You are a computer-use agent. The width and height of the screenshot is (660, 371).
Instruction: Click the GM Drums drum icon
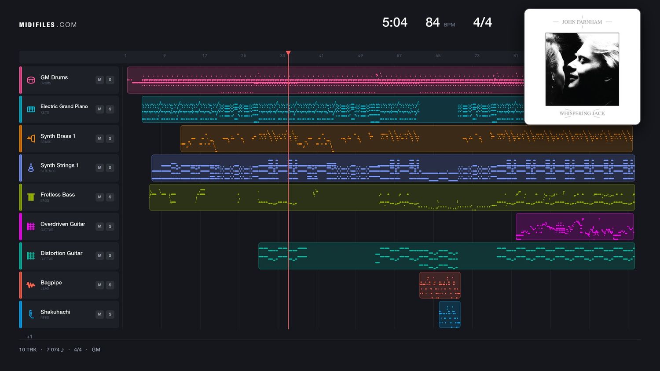[x=31, y=80]
